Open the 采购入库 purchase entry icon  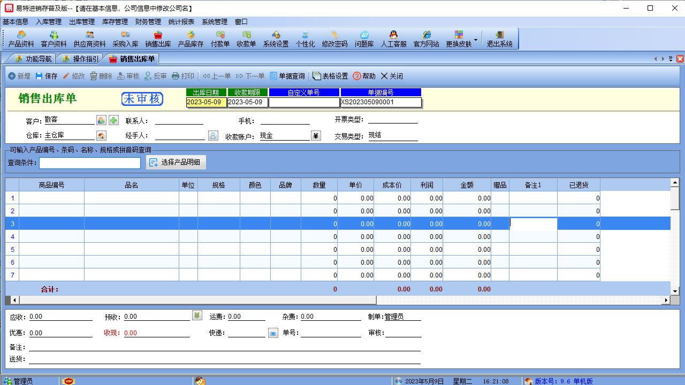click(125, 38)
